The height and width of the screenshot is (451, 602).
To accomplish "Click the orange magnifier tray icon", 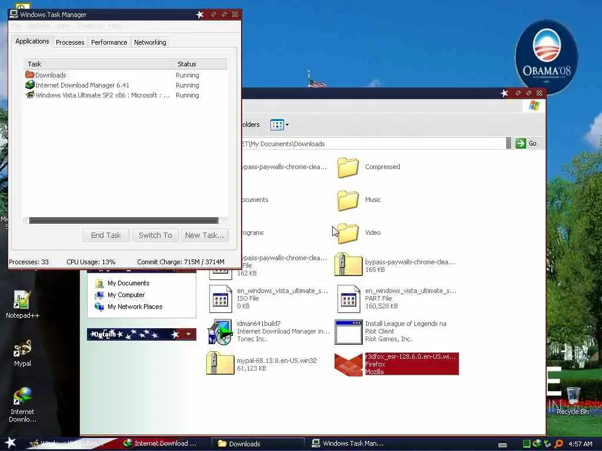I will pos(558,444).
